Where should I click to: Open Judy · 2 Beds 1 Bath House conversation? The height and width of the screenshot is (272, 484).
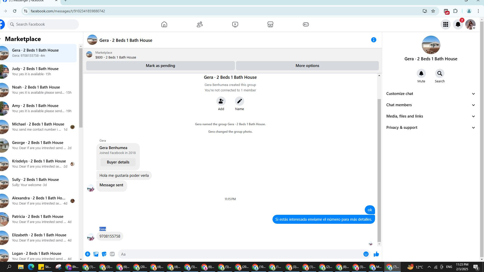(38, 71)
